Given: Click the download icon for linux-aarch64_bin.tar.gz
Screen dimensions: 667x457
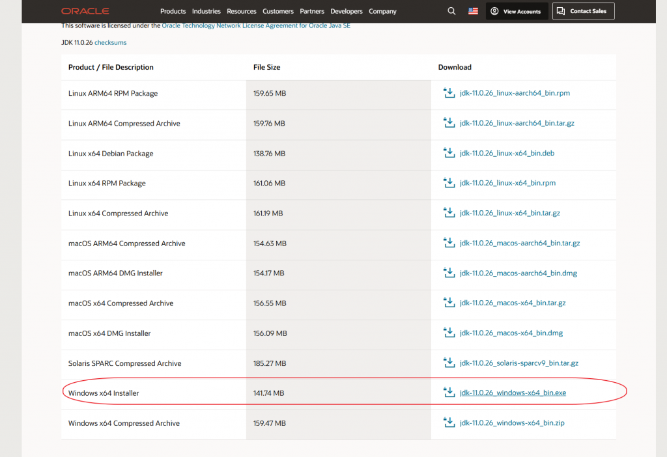Looking at the screenshot, I should pos(449,123).
